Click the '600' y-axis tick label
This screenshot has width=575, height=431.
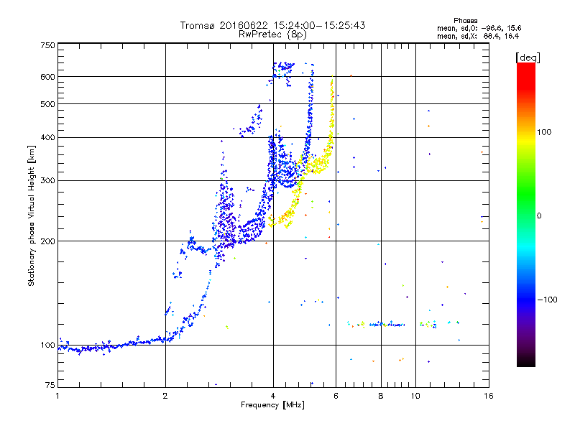(x=47, y=77)
